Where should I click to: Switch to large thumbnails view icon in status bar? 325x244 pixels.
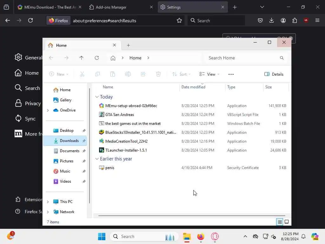coord(287,222)
